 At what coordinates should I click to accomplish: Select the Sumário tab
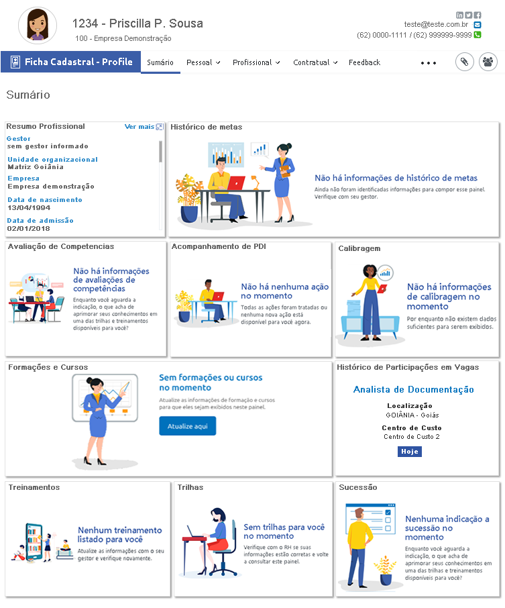pyautogui.click(x=160, y=62)
